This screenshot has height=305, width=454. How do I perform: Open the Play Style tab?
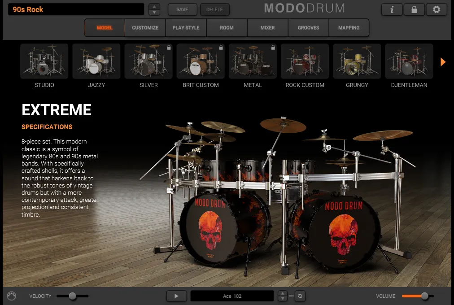(186, 28)
